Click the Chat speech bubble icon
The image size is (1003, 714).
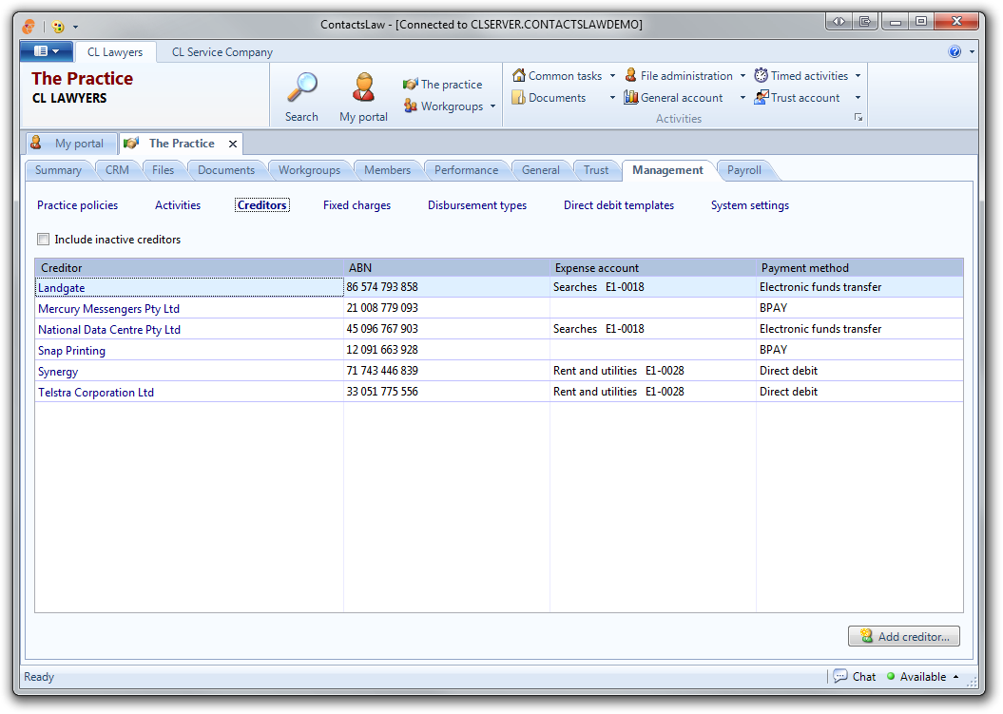coord(840,676)
